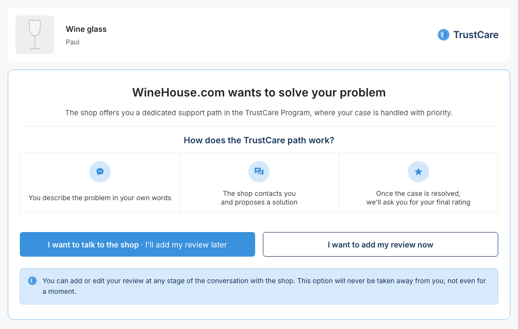Click the dedicated support path description sentence
This screenshot has height=329, width=518.
(x=259, y=113)
